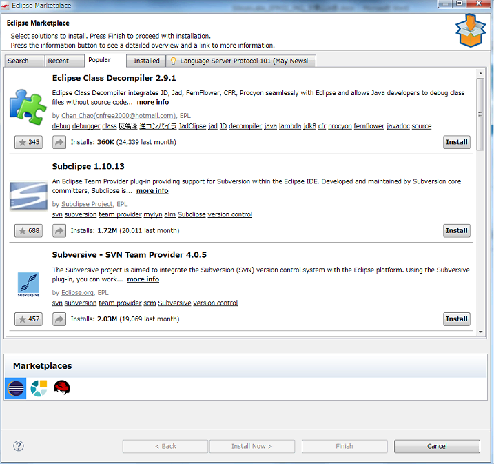
Task: Click version control tag under Subversive
Action: click(x=216, y=303)
